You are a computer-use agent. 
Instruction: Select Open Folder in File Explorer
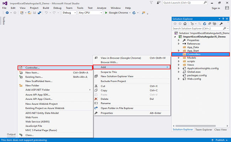click(x=132, y=108)
